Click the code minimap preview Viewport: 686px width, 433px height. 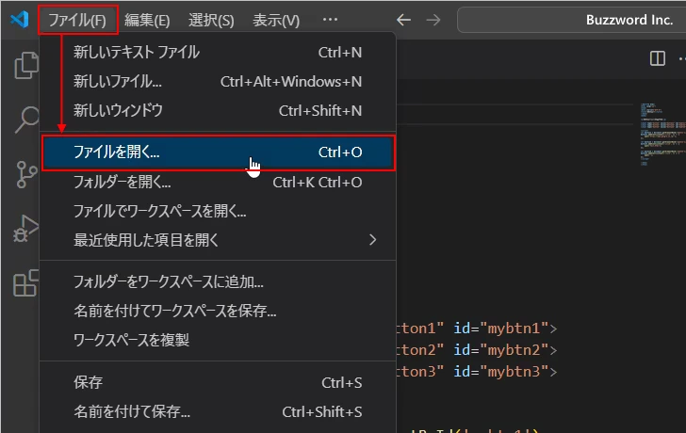tap(657, 132)
